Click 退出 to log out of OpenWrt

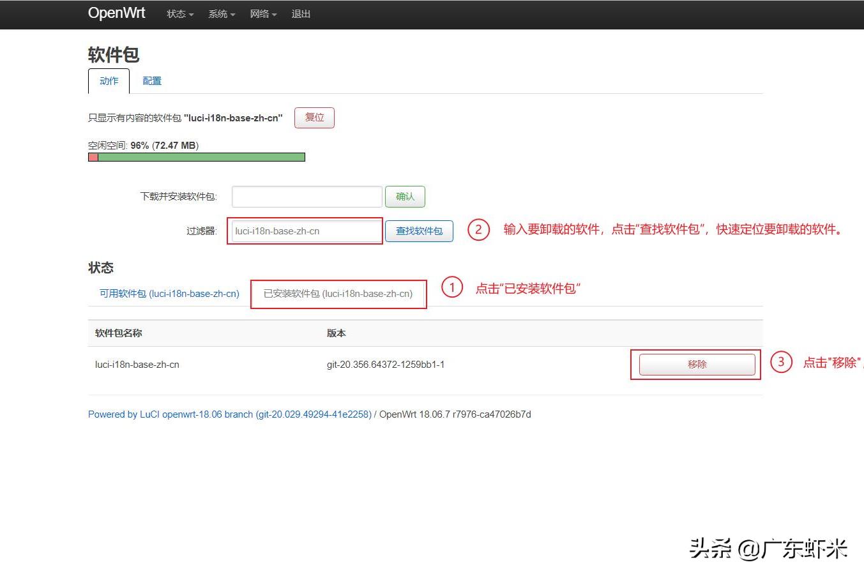(301, 14)
